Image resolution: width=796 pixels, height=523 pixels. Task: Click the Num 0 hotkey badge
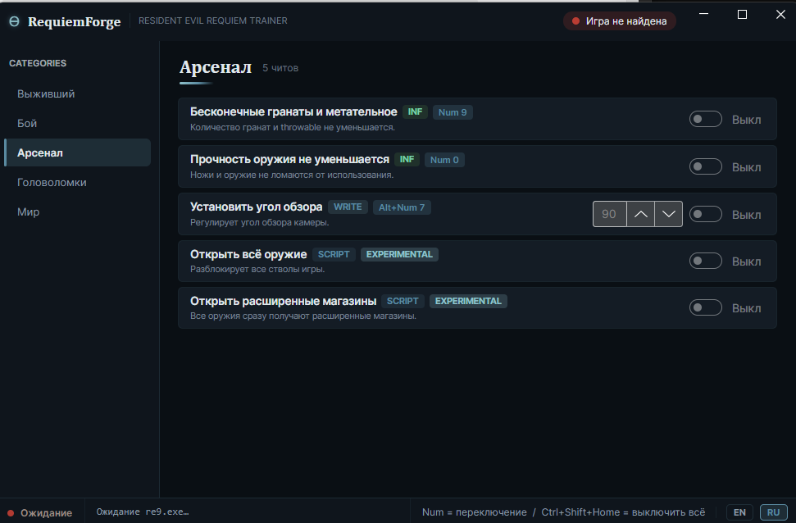tap(444, 160)
